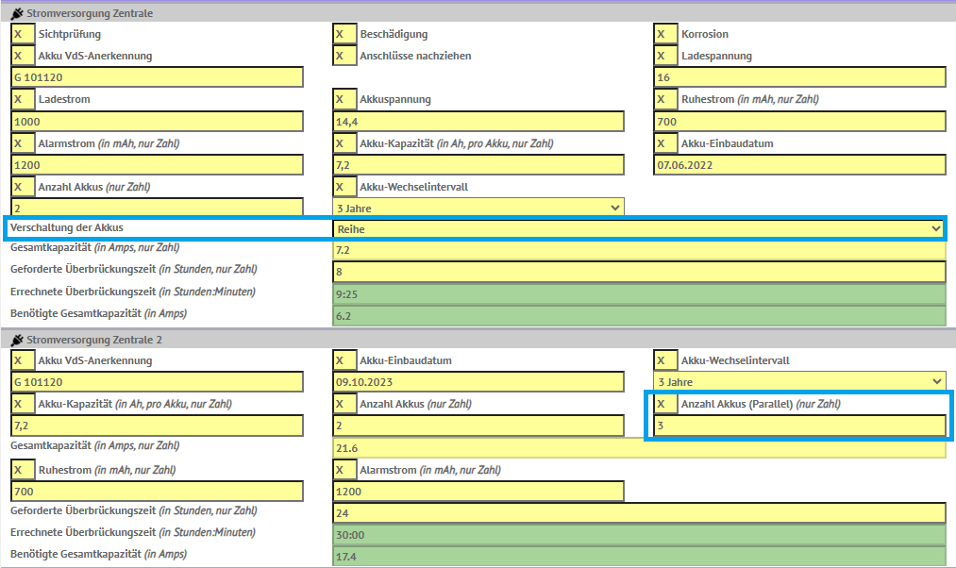Open Akku-Wechselintervall dropdown in Stromversorgung Zentrale 2
The image size is (956, 568).
(x=800, y=382)
